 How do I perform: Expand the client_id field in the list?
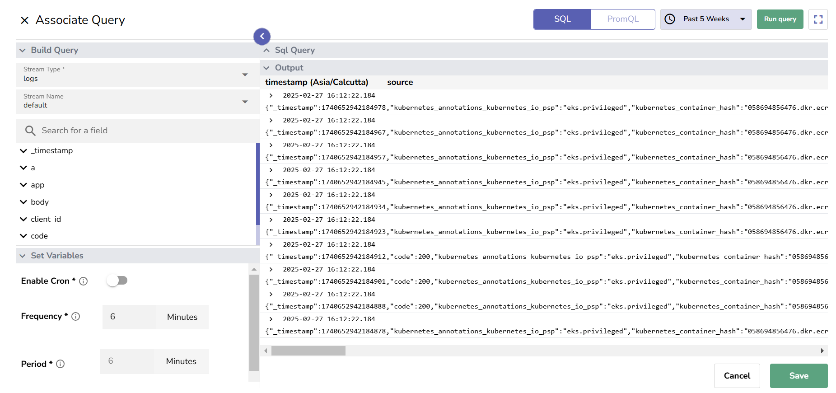23,219
